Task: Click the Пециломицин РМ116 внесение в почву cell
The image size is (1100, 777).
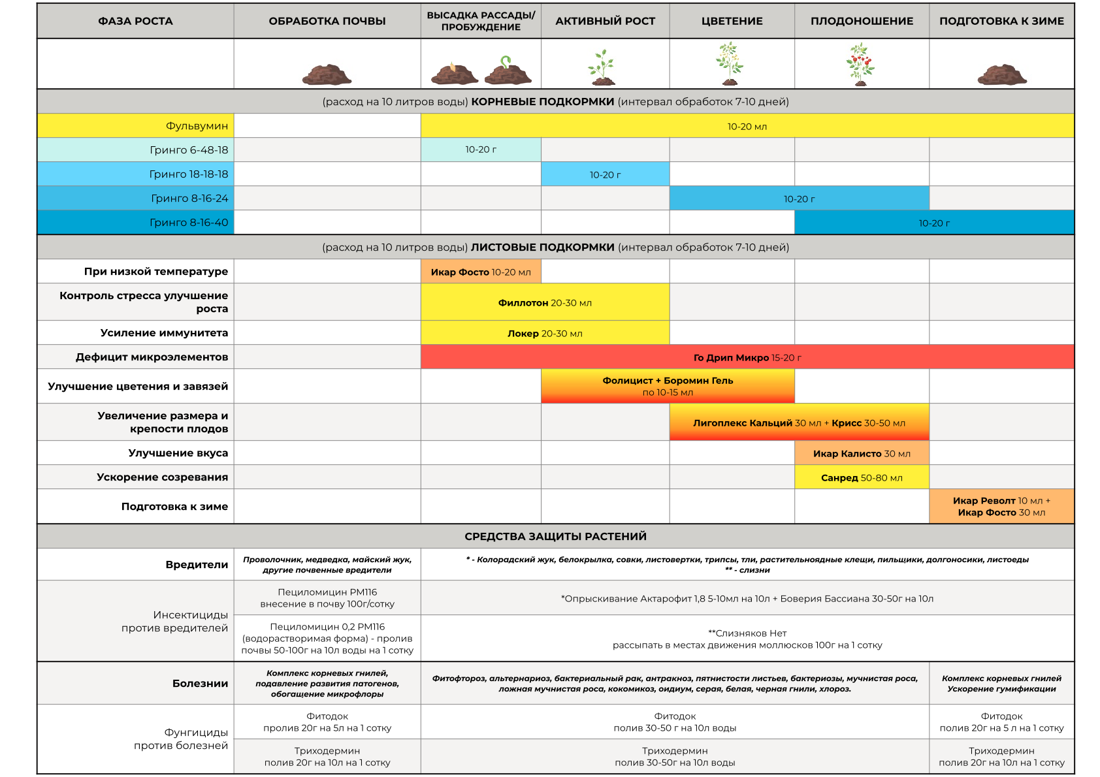Action: coord(327,597)
